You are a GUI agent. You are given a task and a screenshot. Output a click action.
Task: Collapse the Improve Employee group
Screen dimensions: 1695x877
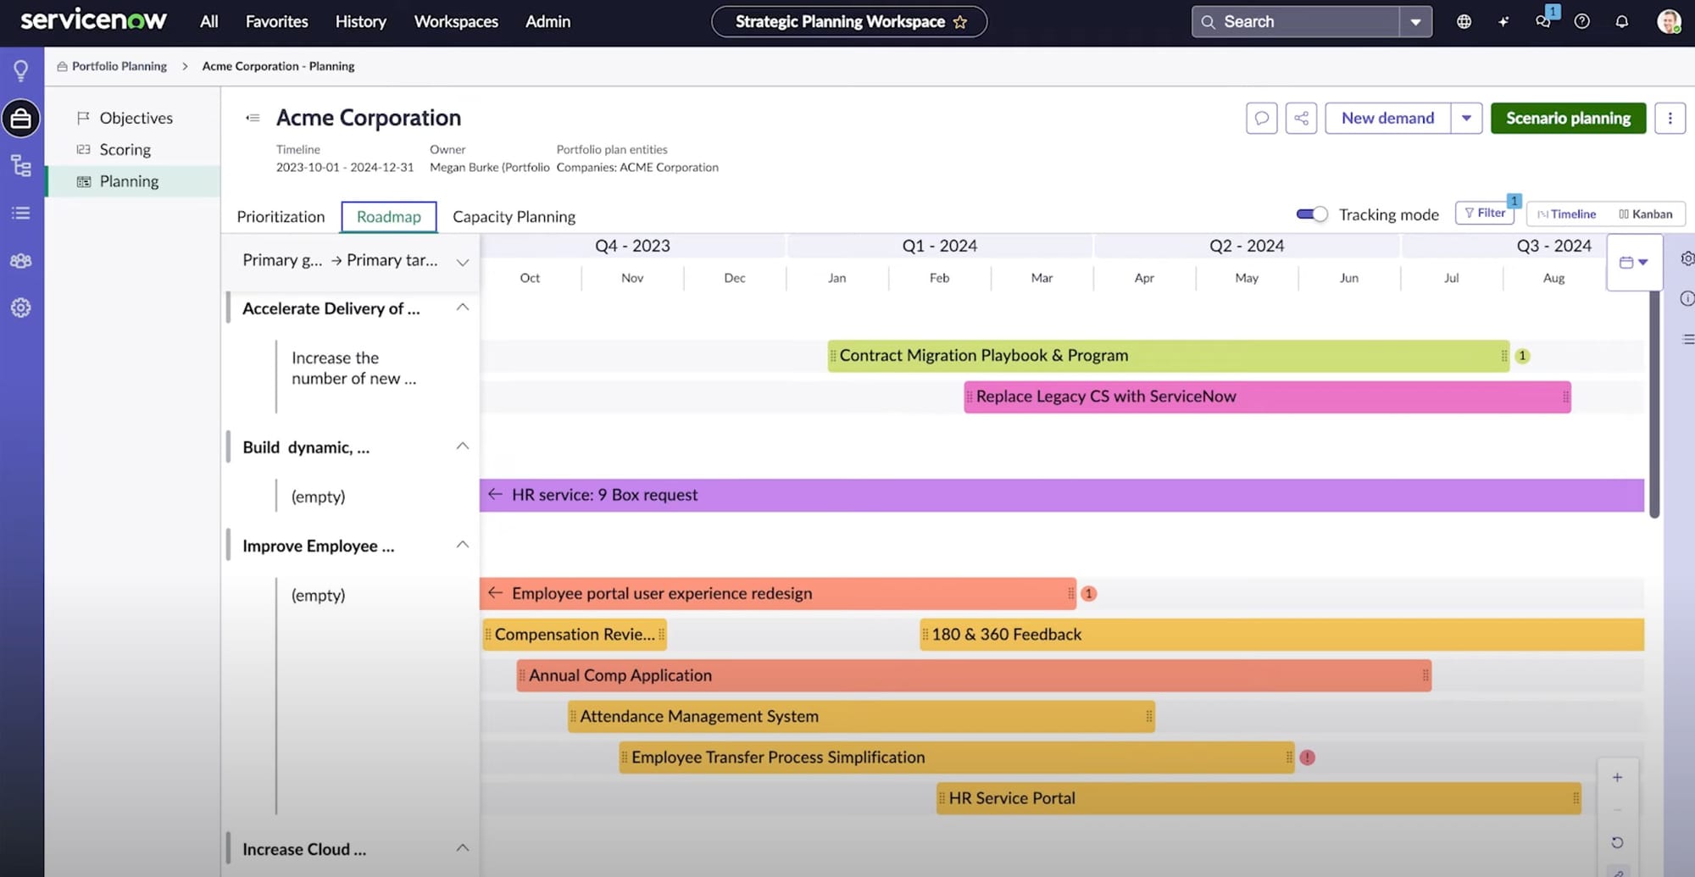(x=463, y=544)
